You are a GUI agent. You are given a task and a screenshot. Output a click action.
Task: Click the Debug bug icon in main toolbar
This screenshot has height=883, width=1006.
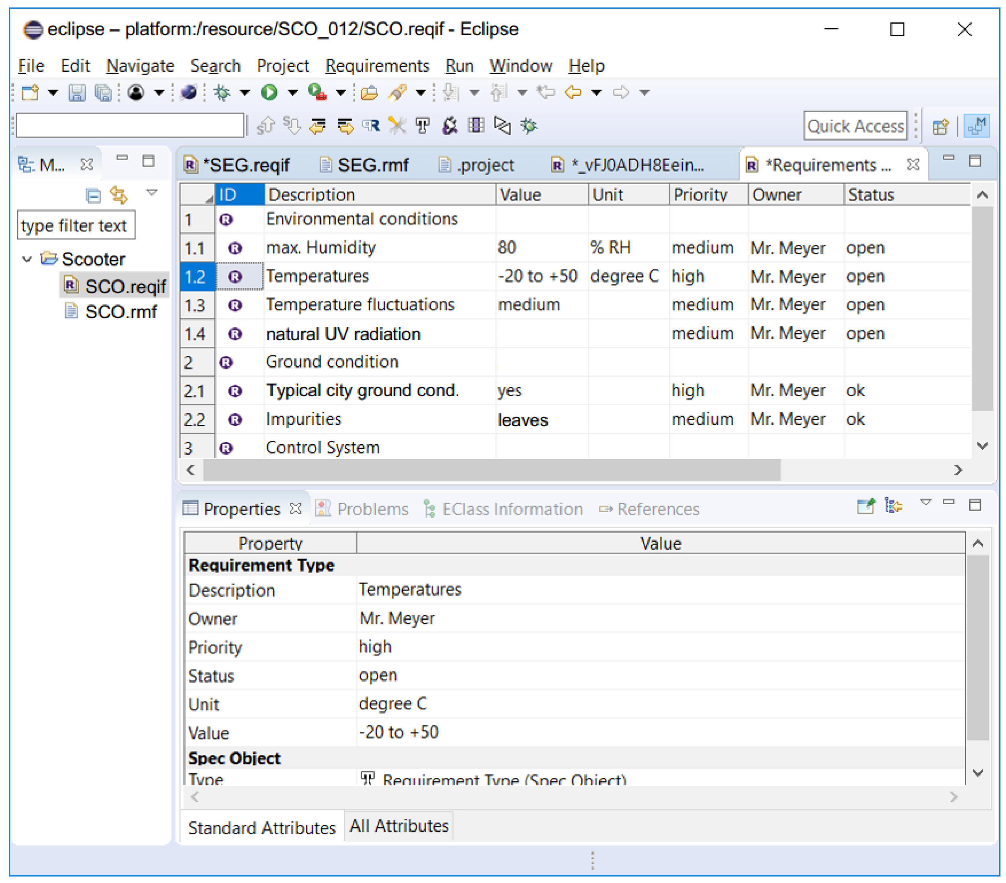pyautogui.click(x=222, y=92)
